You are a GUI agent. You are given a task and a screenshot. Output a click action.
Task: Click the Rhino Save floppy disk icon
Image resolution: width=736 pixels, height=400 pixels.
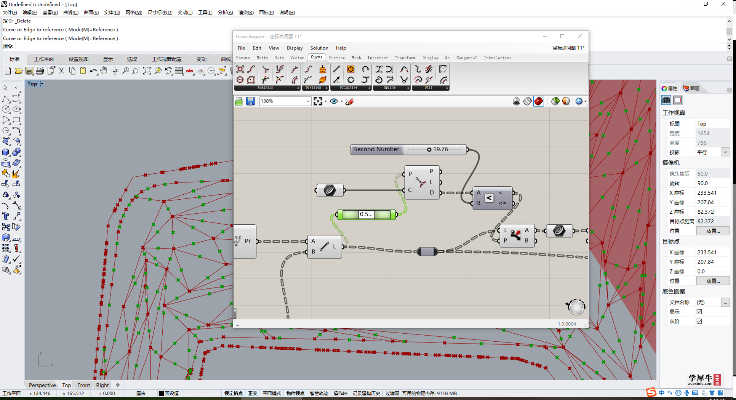[29, 70]
